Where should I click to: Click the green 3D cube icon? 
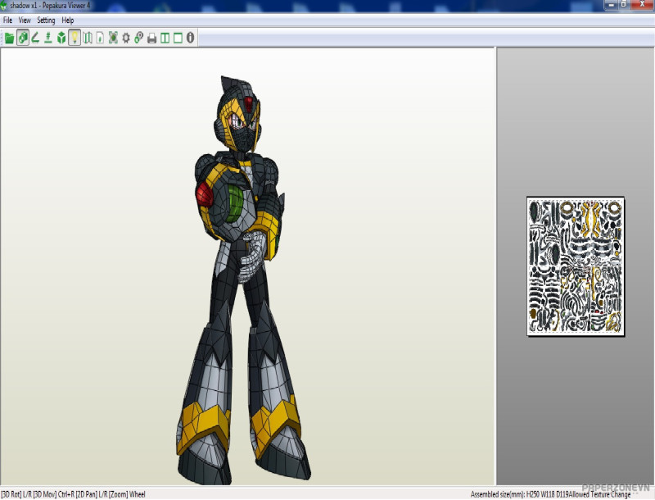click(61, 38)
